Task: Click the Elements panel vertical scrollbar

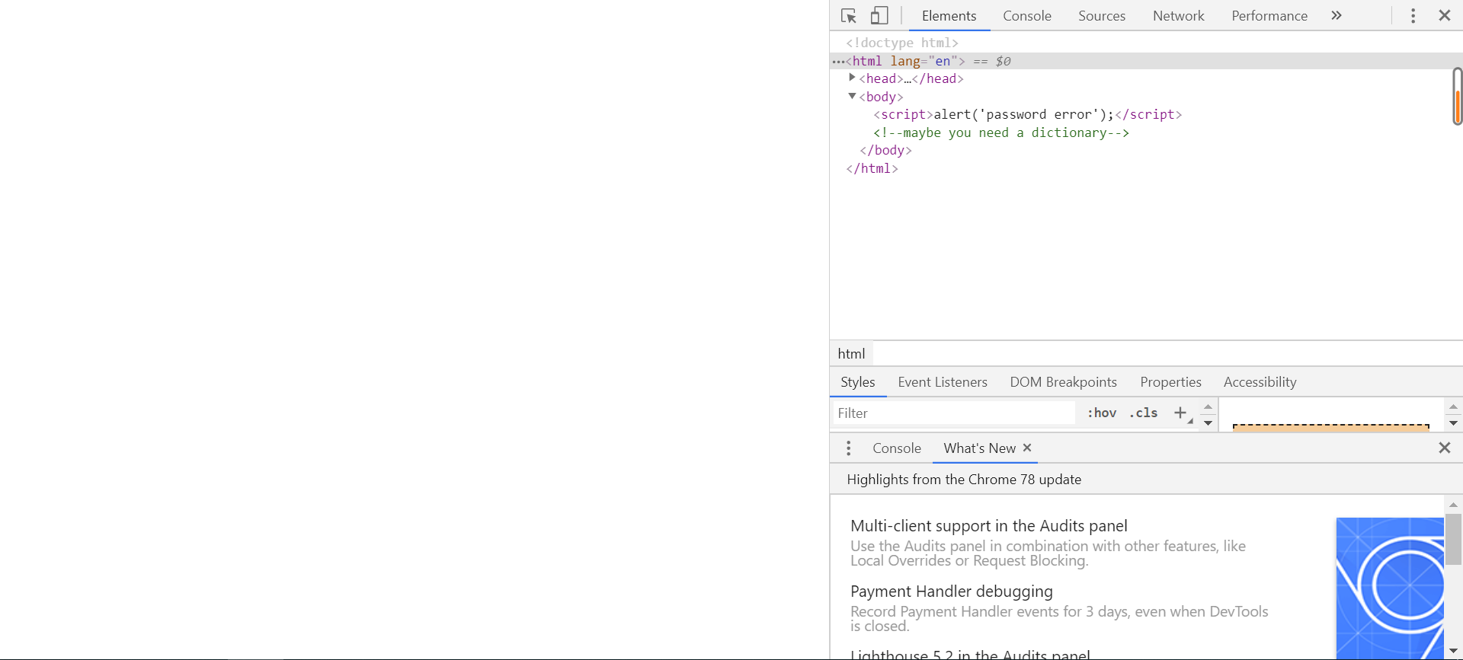Action: (1457, 96)
